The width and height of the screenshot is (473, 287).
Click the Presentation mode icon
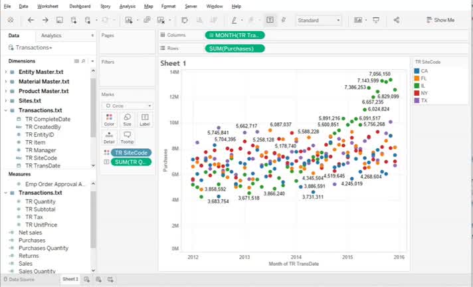[x=376, y=20]
